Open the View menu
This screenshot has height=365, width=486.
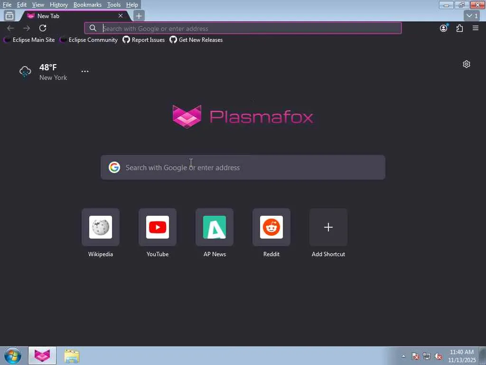click(x=38, y=5)
